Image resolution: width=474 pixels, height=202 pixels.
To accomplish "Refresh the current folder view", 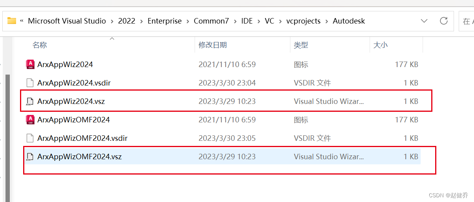I will point(444,21).
